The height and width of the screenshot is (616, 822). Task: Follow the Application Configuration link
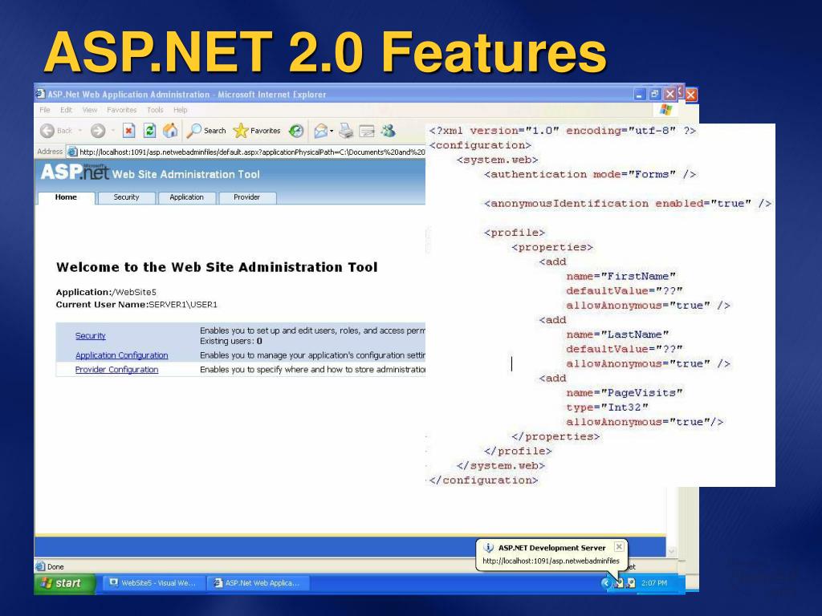click(x=122, y=355)
